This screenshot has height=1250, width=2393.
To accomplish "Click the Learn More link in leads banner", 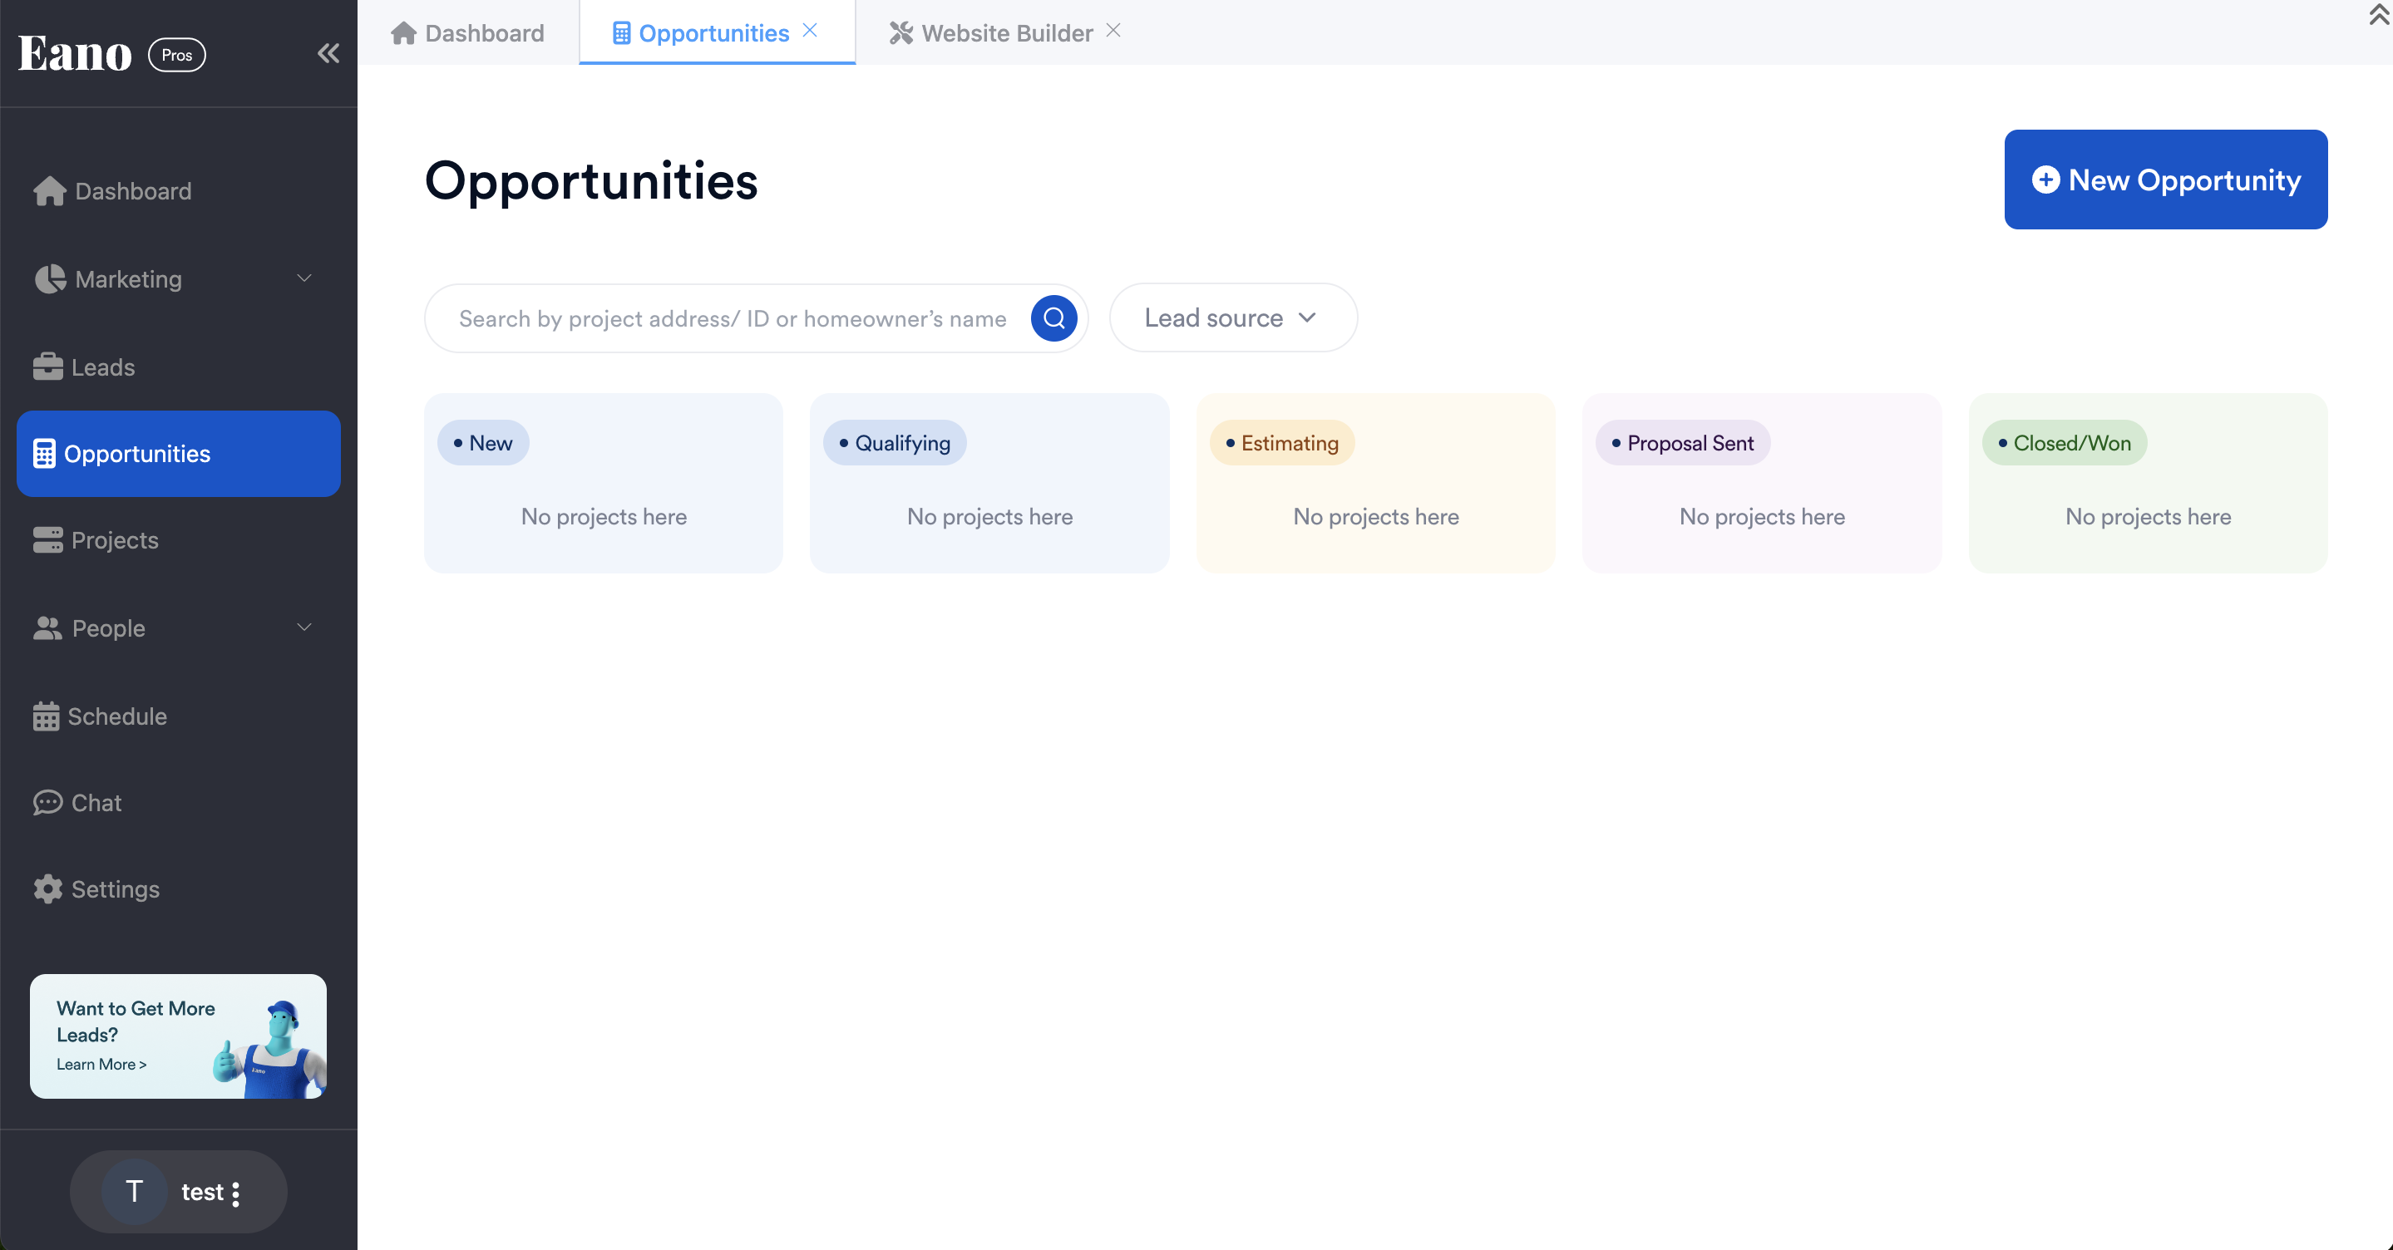I will tap(101, 1065).
